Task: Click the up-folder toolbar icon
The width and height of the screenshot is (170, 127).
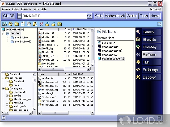Action: point(17,24)
